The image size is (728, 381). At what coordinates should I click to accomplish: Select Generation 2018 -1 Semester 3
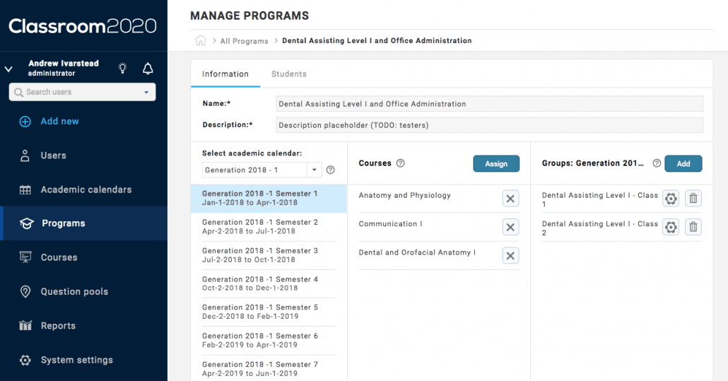[260, 255]
